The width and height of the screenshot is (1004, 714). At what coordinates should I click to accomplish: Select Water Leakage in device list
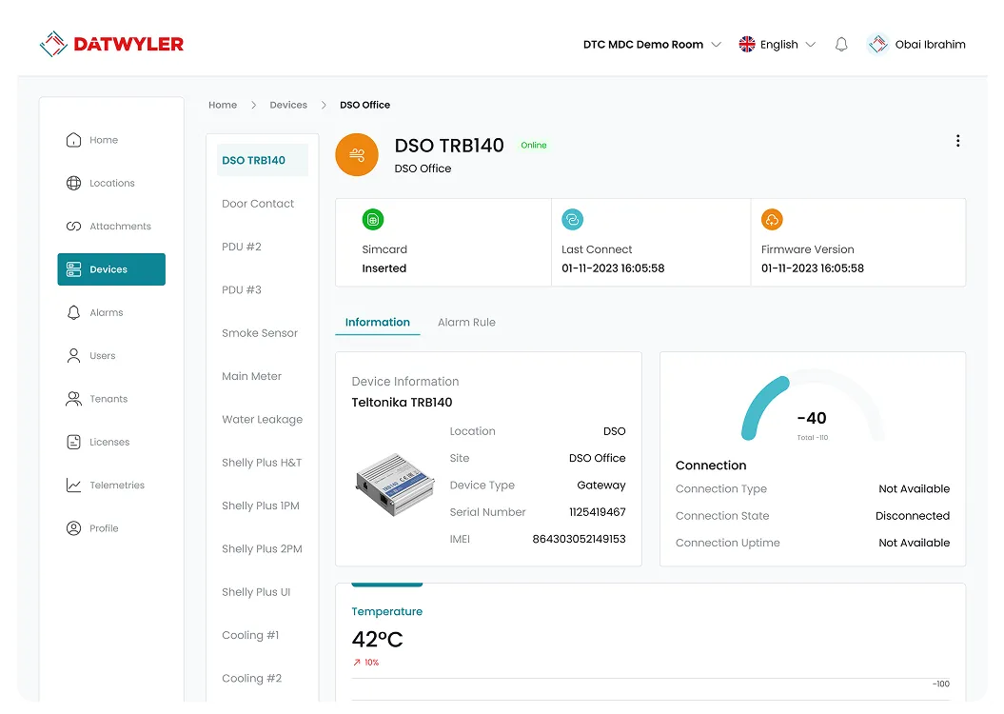[262, 420]
